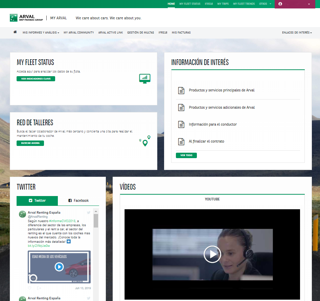Click the VER TODO button
The height and width of the screenshot is (301, 320).
pos(186,155)
